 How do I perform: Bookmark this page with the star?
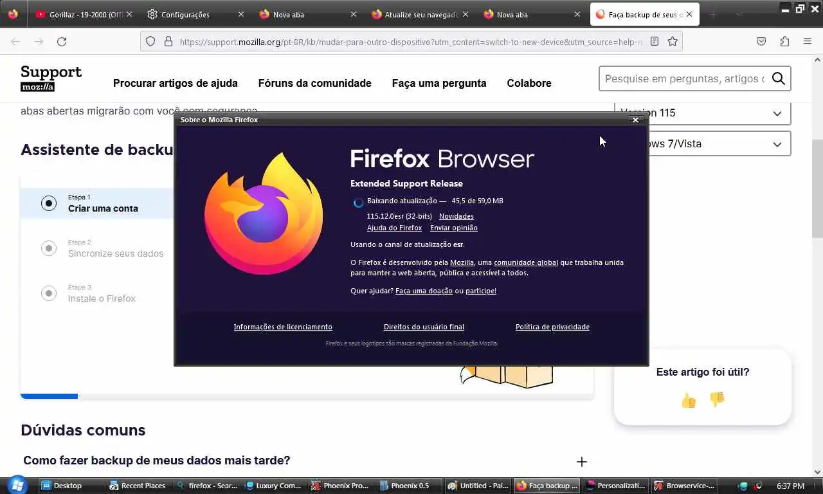click(x=673, y=41)
